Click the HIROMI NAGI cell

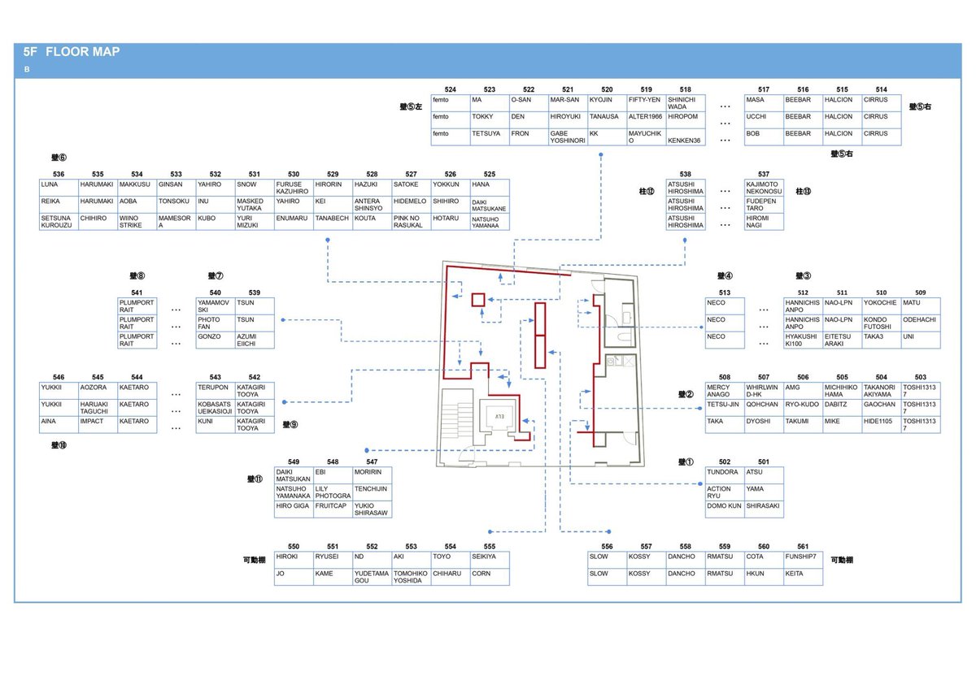764,222
